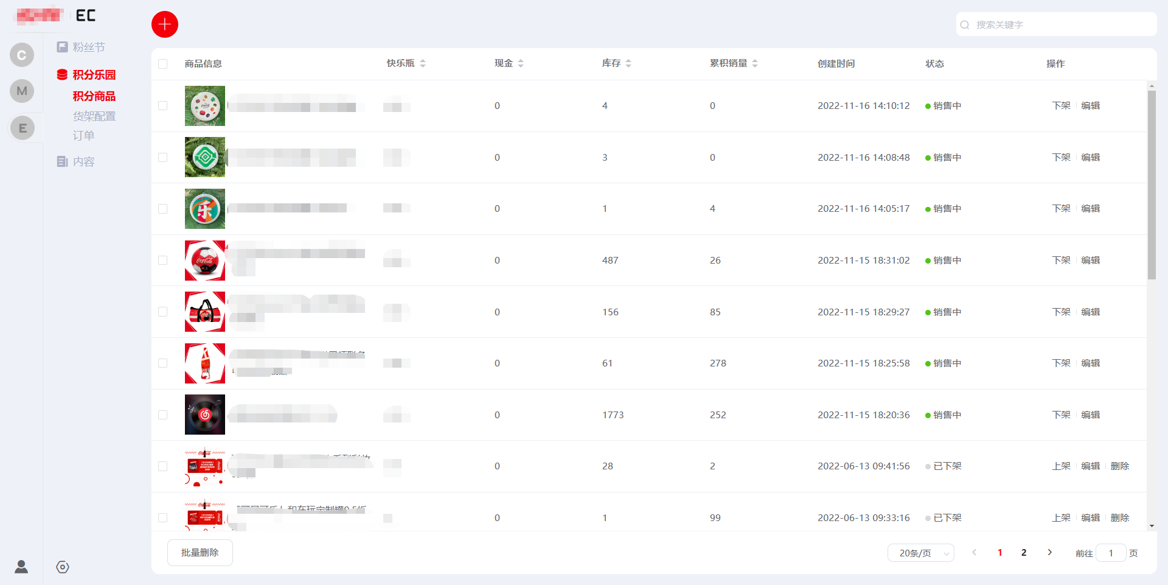Image resolution: width=1168 pixels, height=585 pixels.
Task: Select the circular M sidebar icon
Action: (x=22, y=91)
